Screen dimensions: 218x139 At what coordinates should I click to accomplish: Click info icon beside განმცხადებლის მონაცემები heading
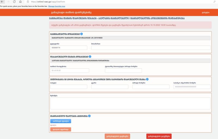point(82,34)
